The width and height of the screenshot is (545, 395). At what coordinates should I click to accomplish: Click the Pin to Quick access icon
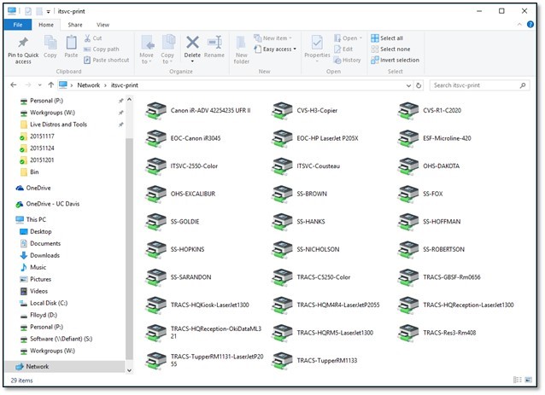click(x=23, y=44)
